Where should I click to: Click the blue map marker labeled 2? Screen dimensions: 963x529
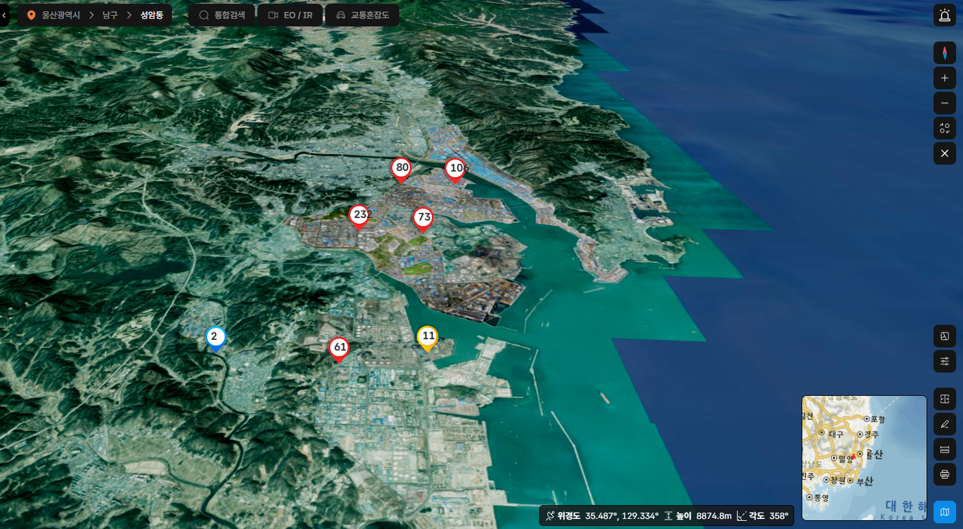(x=215, y=339)
